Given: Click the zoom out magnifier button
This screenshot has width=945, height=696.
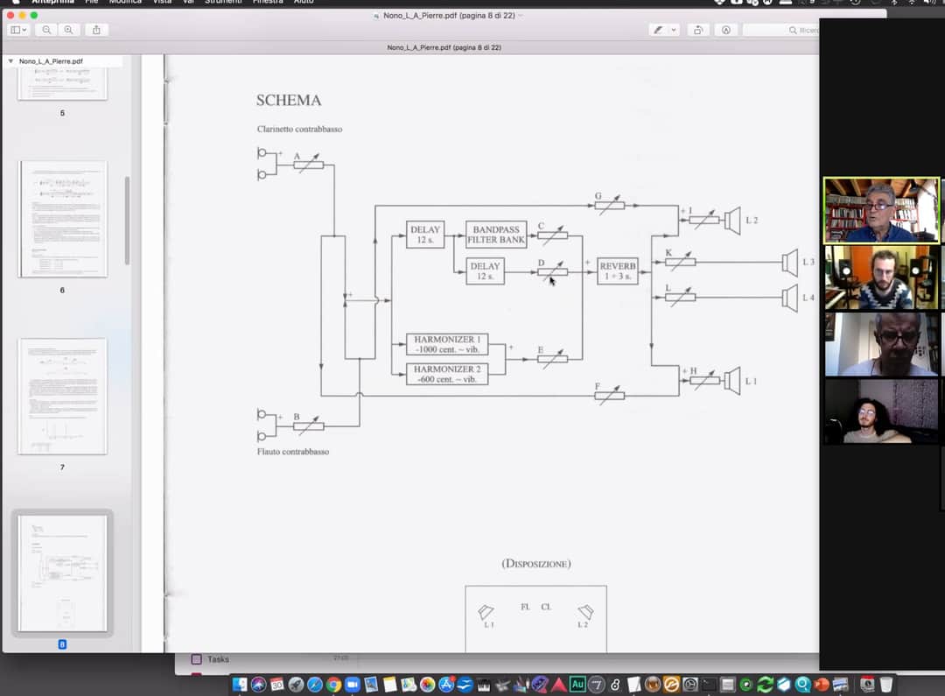Looking at the screenshot, I should coord(46,30).
